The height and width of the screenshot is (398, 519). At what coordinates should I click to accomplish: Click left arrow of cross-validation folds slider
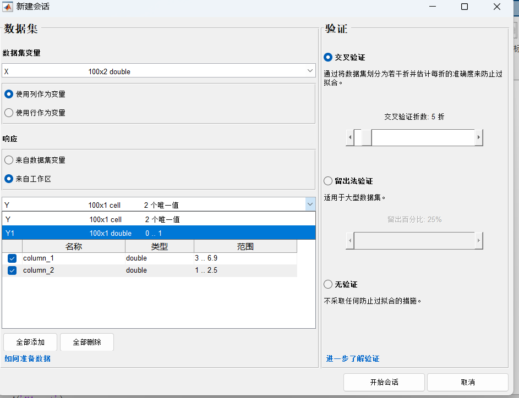click(351, 137)
